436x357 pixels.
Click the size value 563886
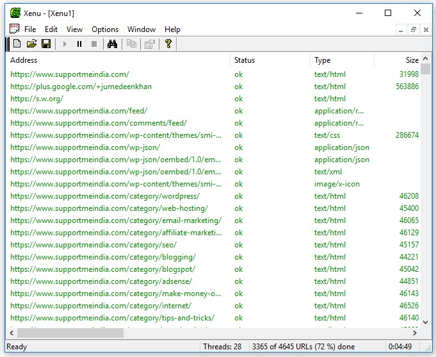(407, 87)
